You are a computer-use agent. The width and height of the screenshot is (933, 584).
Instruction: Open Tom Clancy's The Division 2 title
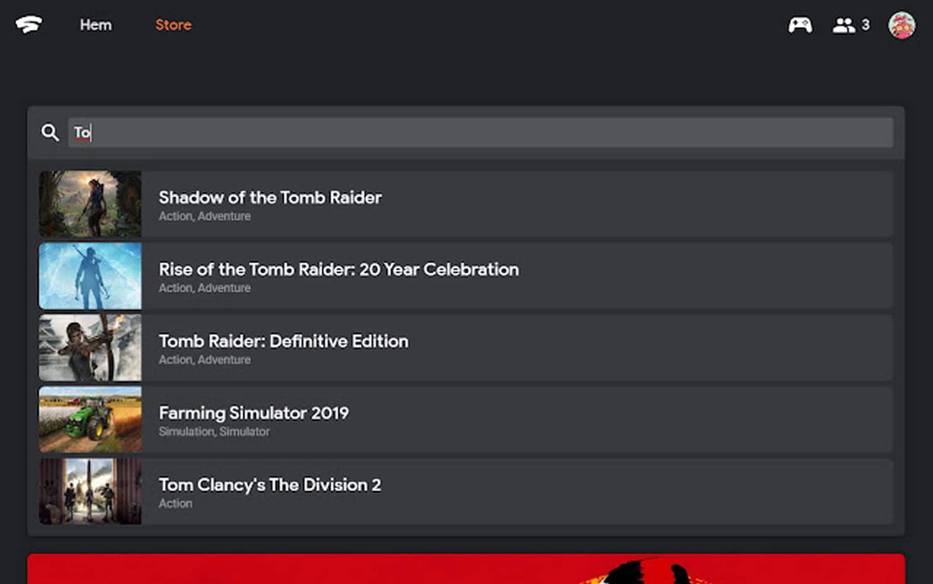coord(269,485)
